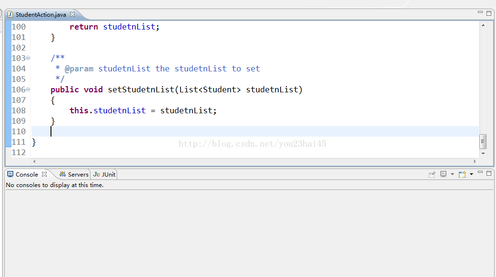Maximize the Console panel

point(489,173)
